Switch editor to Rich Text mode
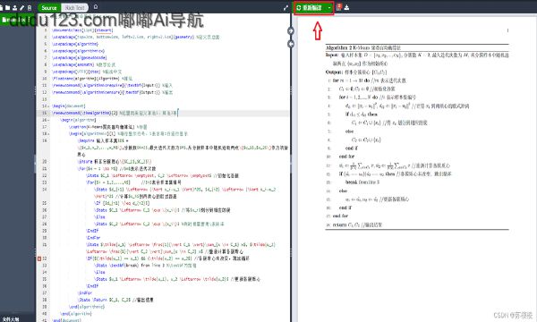The width and height of the screenshot is (537, 322). point(74,7)
